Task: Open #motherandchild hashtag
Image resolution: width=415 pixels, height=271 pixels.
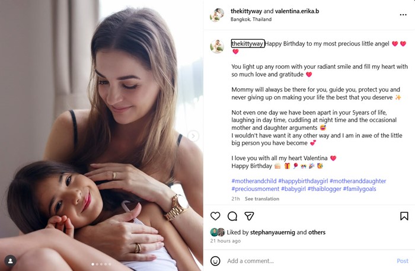Action: pos(253,181)
